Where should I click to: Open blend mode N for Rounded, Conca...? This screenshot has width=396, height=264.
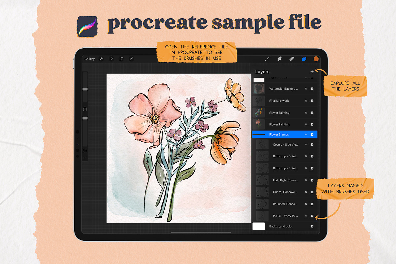pyautogui.click(x=306, y=204)
